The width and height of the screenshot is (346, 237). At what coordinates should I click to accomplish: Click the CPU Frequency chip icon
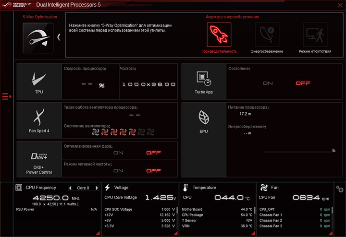19,188
